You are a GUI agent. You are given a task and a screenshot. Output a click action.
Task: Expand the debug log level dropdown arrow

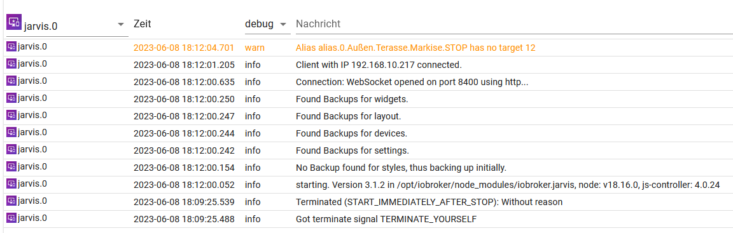coord(283,24)
